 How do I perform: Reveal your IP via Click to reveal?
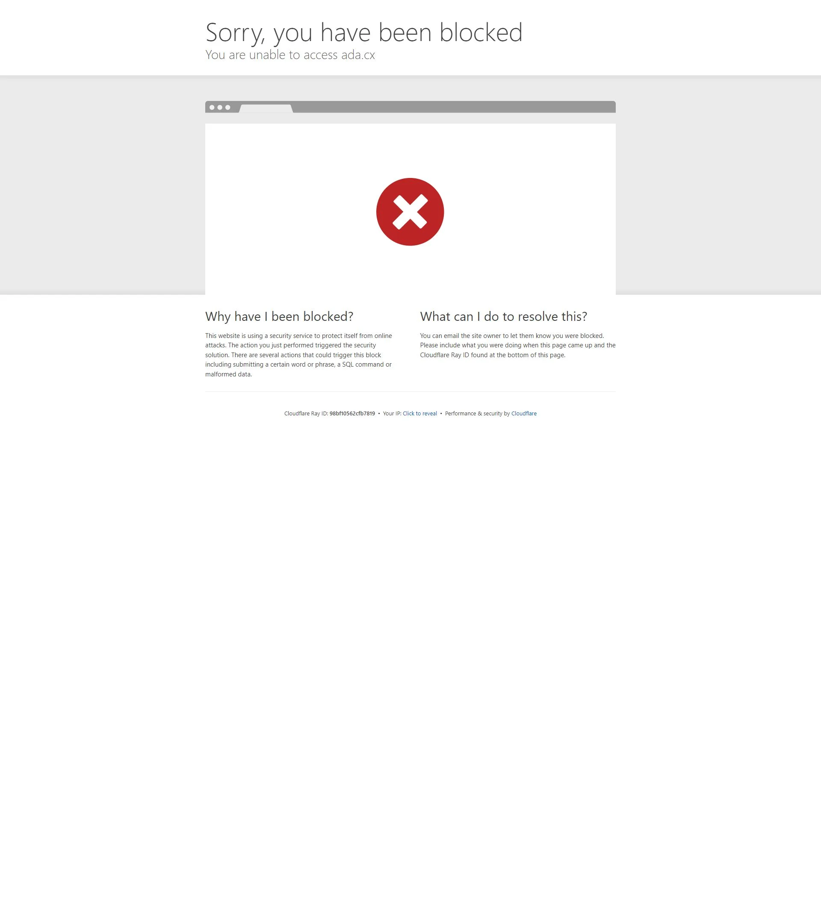point(420,414)
